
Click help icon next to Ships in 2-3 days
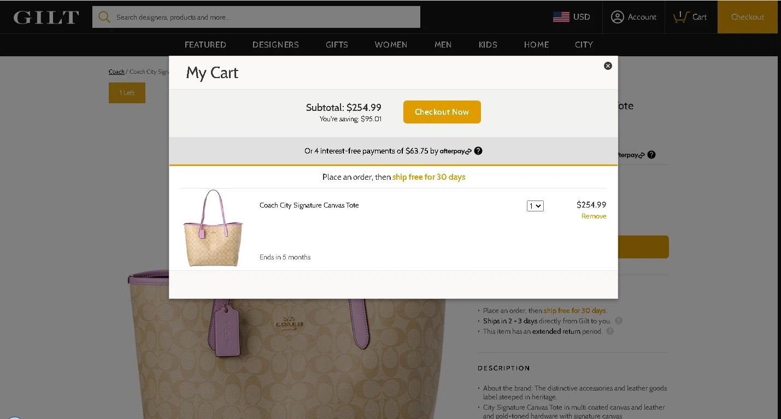click(619, 321)
